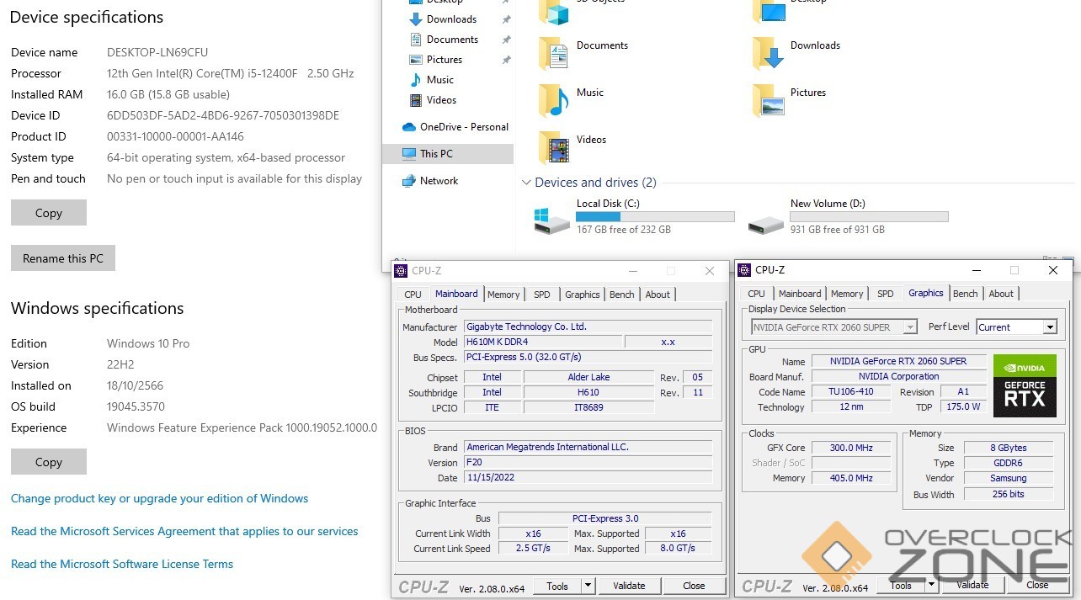Open Tools dropdown arrow in Graphics CPU-Z window
The height and width of the screenshot is (600, 1081).
[x=932, y=585]
